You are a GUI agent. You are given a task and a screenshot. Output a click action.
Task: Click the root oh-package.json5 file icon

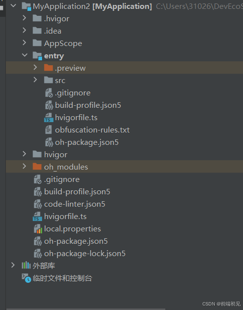click(x=38, y=241)
